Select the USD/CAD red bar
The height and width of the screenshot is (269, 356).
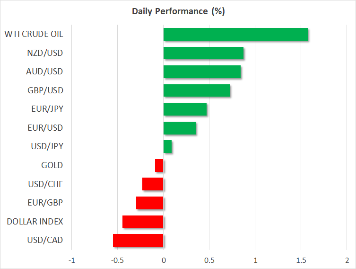138,241
